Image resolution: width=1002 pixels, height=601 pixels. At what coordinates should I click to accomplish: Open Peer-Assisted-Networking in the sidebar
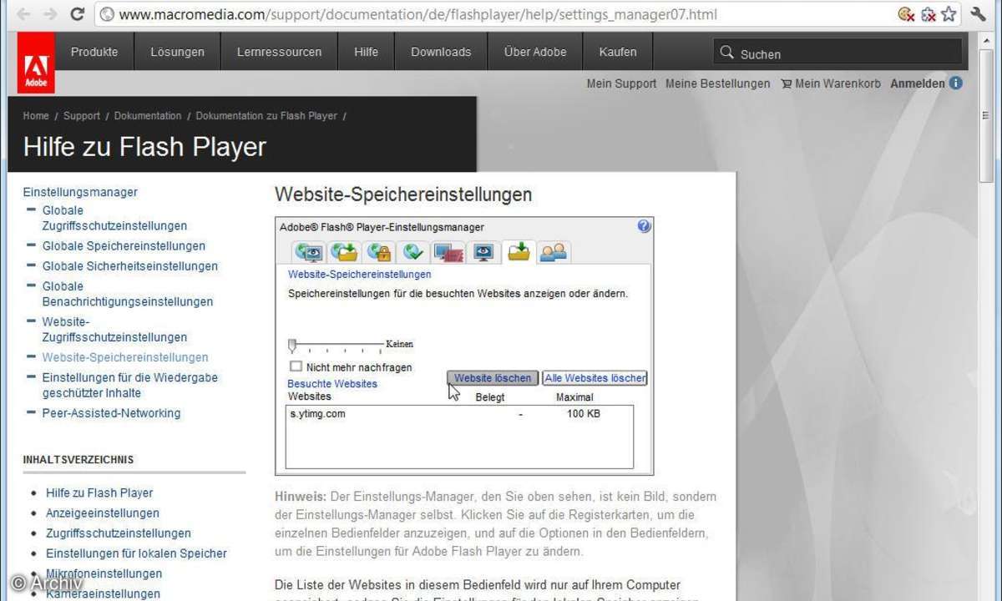(x=111, y=413)
